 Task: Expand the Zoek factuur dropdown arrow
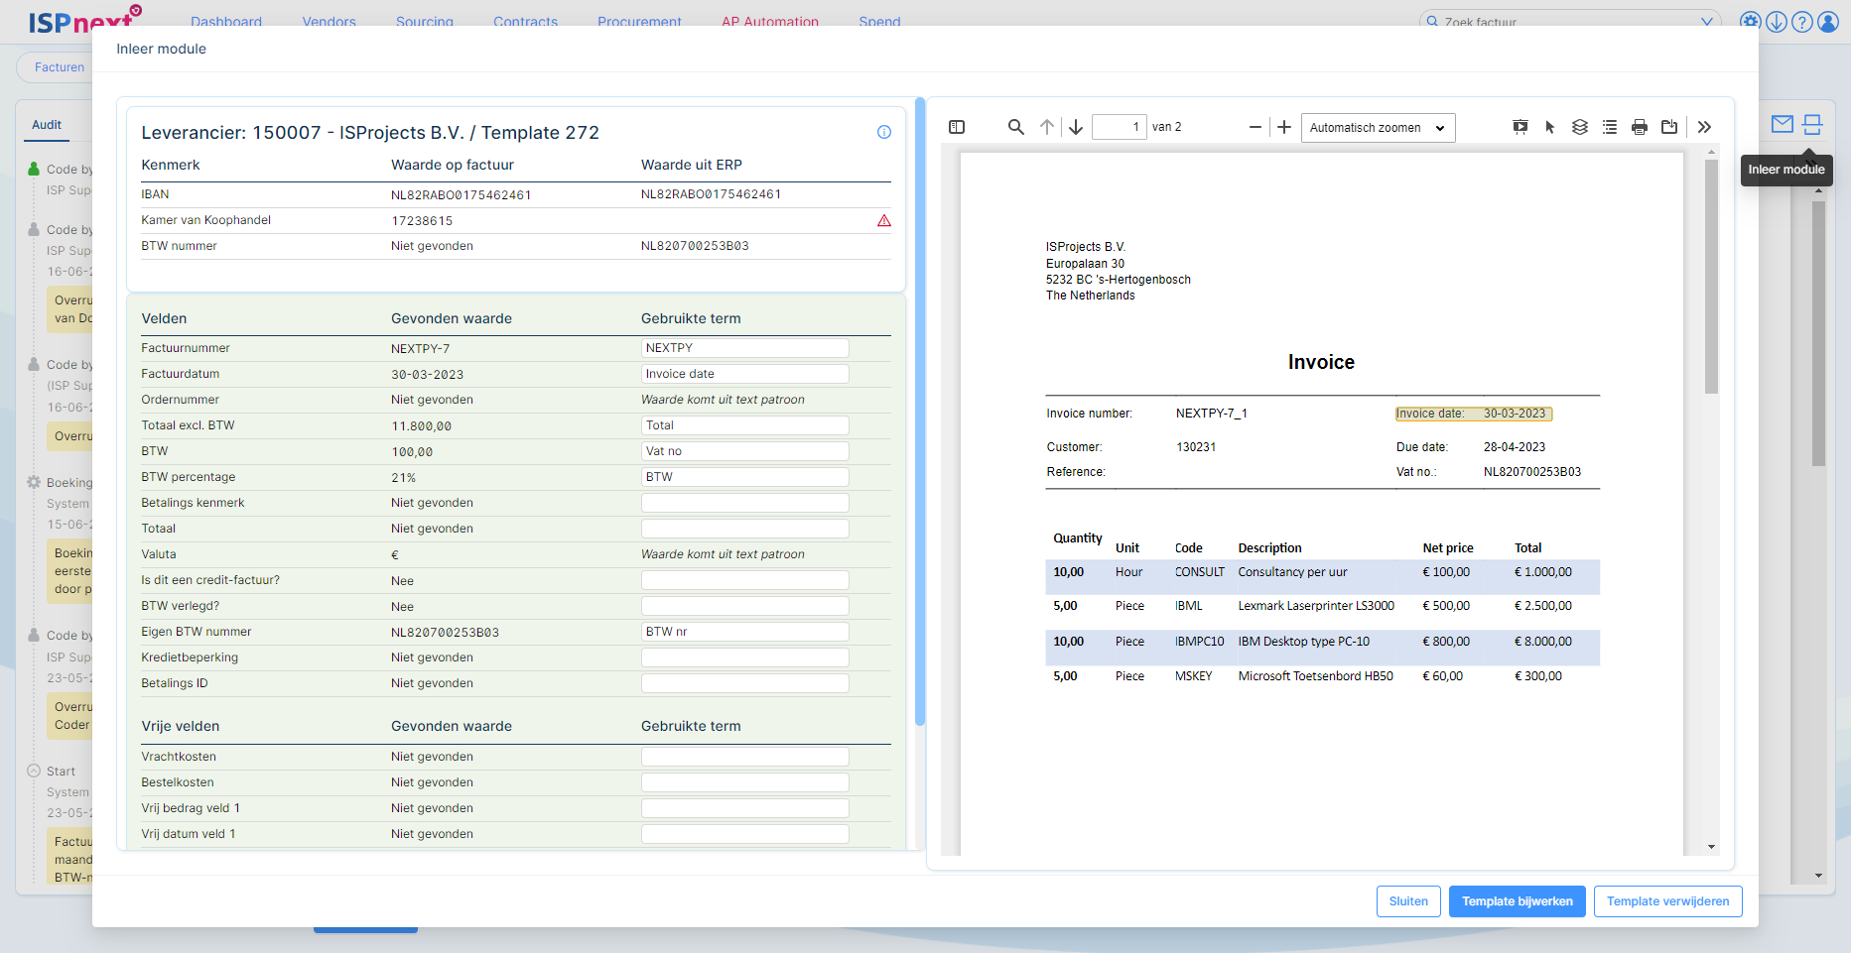[x=1707, y=21]
